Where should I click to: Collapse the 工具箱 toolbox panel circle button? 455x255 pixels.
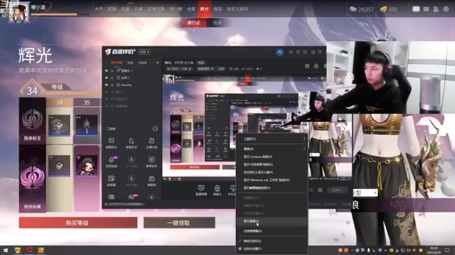point(155,129)
